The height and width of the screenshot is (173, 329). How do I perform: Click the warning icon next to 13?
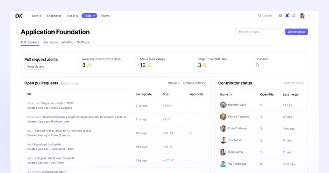(x=149, y=65)
